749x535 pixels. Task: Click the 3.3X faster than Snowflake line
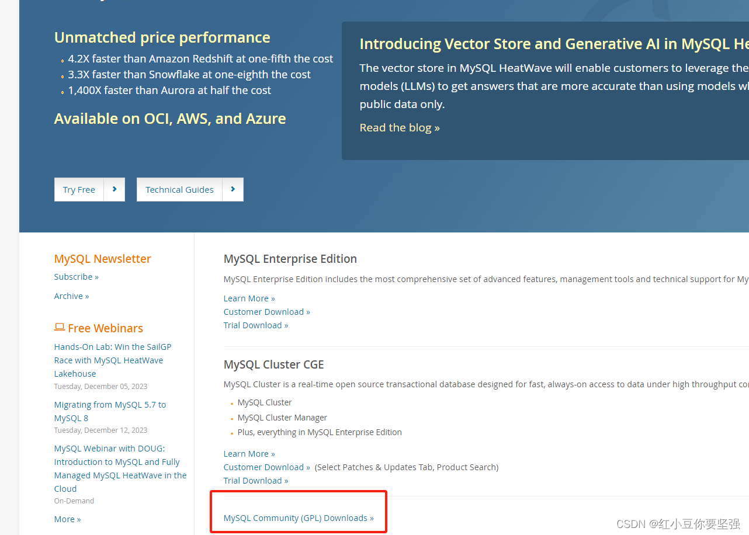point(189,75)
